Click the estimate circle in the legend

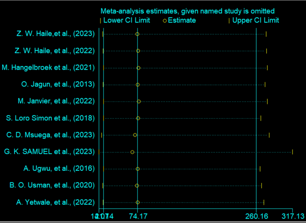coord(165,21)
